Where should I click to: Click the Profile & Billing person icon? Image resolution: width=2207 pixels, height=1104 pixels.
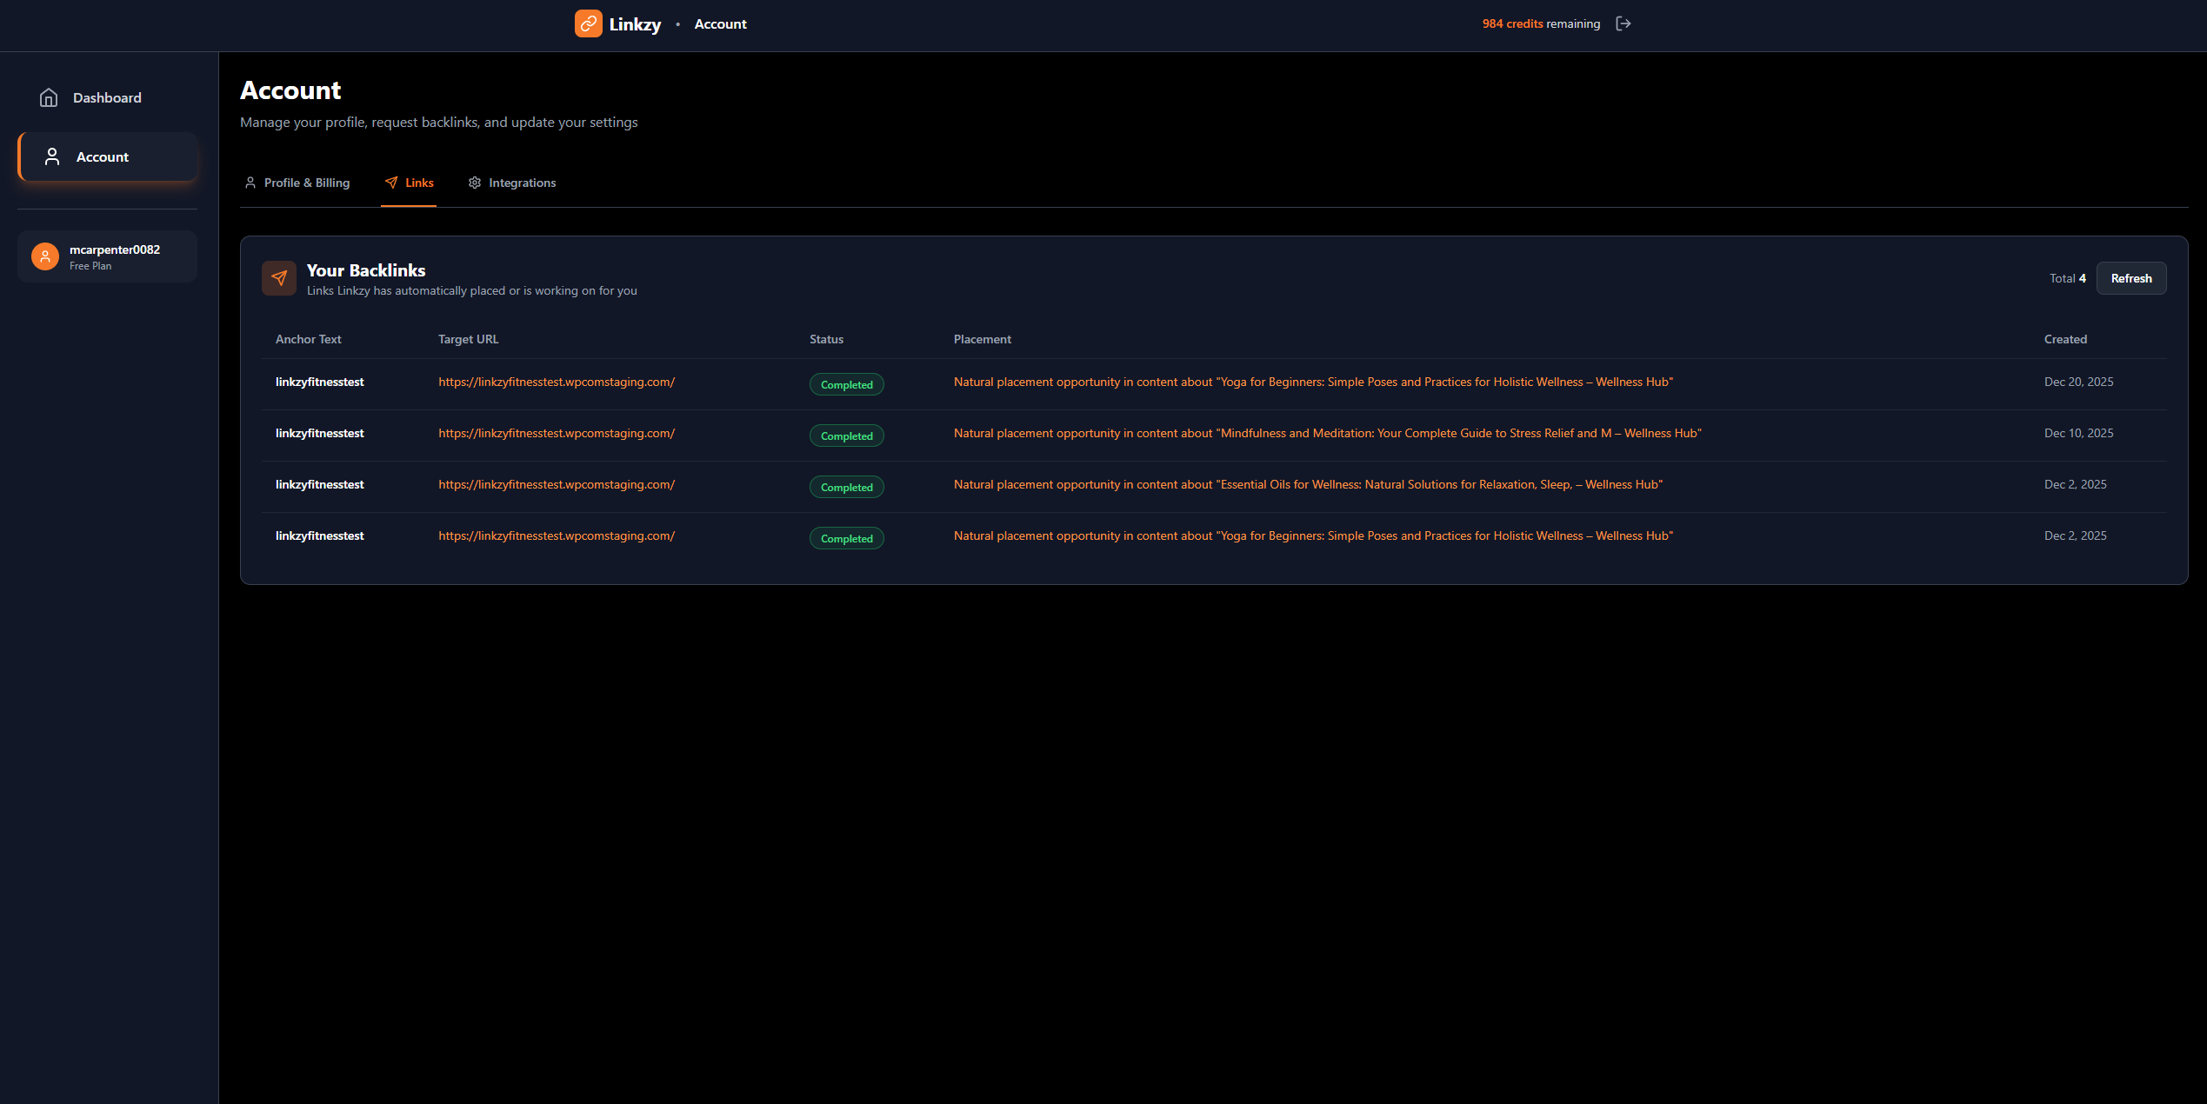pos(250,183)
